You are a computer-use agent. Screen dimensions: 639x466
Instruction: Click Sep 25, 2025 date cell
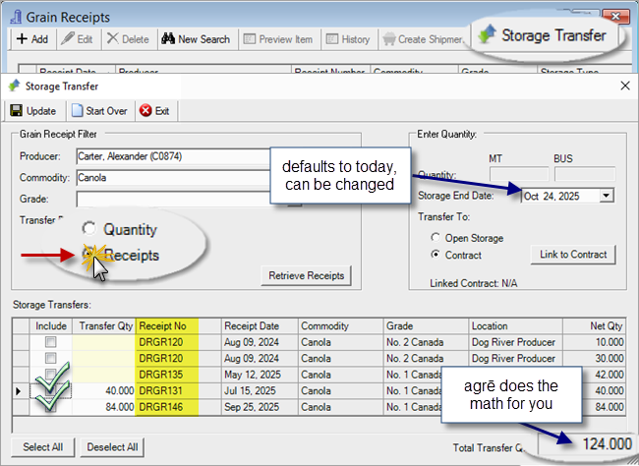[x=260, y=407]
